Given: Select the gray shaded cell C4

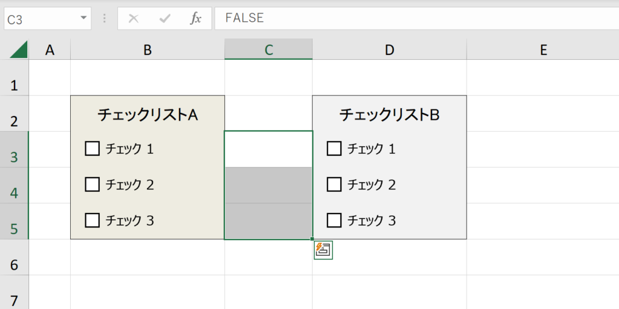Looking at the screenshot, I should coord(268,185).
